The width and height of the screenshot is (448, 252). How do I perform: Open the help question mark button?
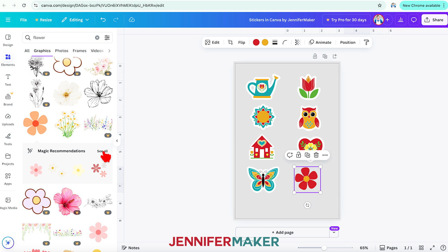pyautogui.click(x=443, y=248)
